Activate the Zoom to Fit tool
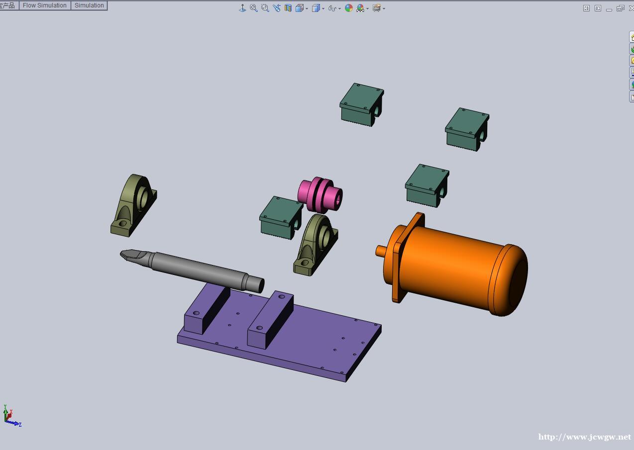Image resolution: width=634 pixels, height=450 pixels. click(254, 8)
